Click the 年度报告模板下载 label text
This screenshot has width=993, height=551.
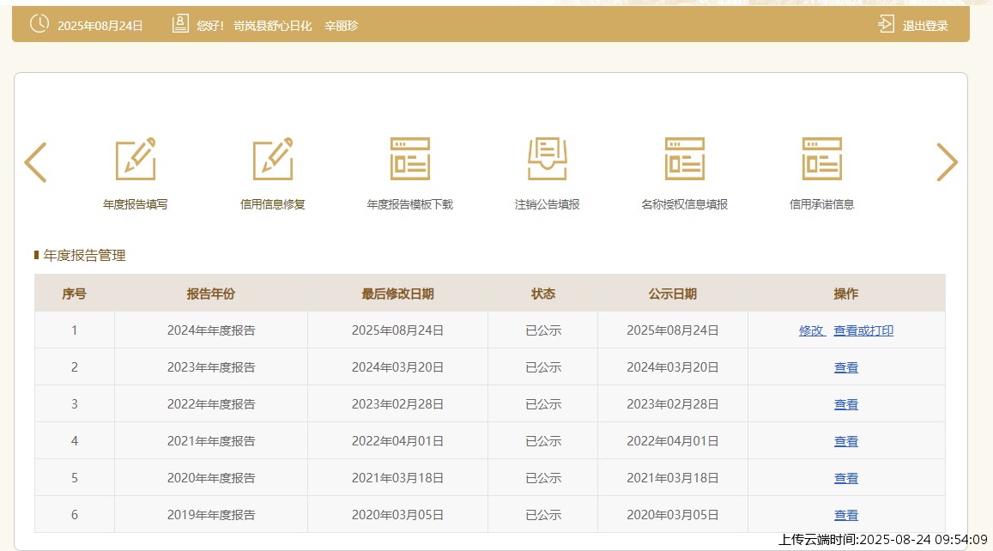pyautogui.click(x=409, y=204)
